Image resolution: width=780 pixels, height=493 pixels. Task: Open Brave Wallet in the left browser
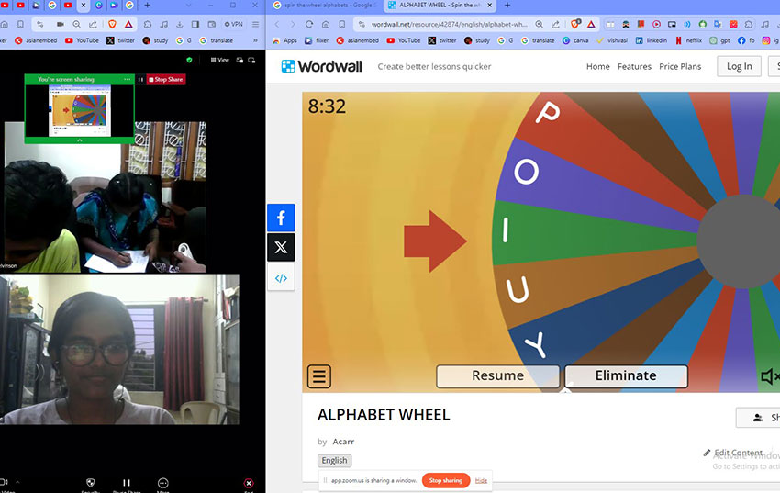tap(212, 24)
